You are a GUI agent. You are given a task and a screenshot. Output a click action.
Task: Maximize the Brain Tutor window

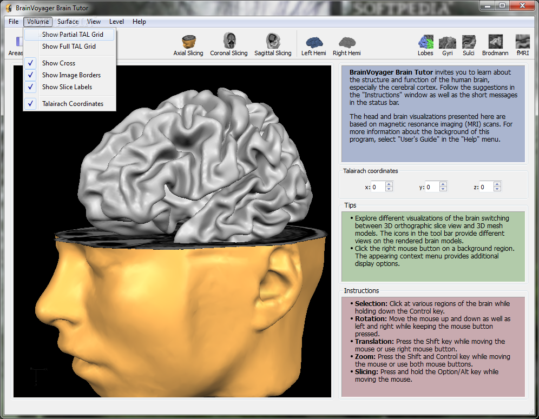point(502,6)
